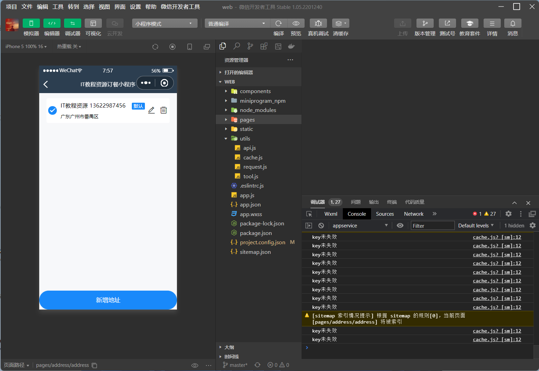
Task: Toggle the console live expression eye
Action: (400, 225)
